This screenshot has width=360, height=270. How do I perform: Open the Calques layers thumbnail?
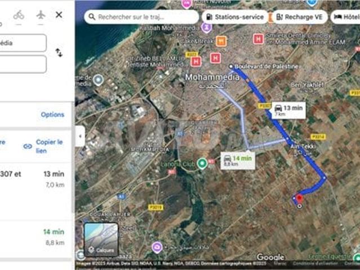pos(101,240)
